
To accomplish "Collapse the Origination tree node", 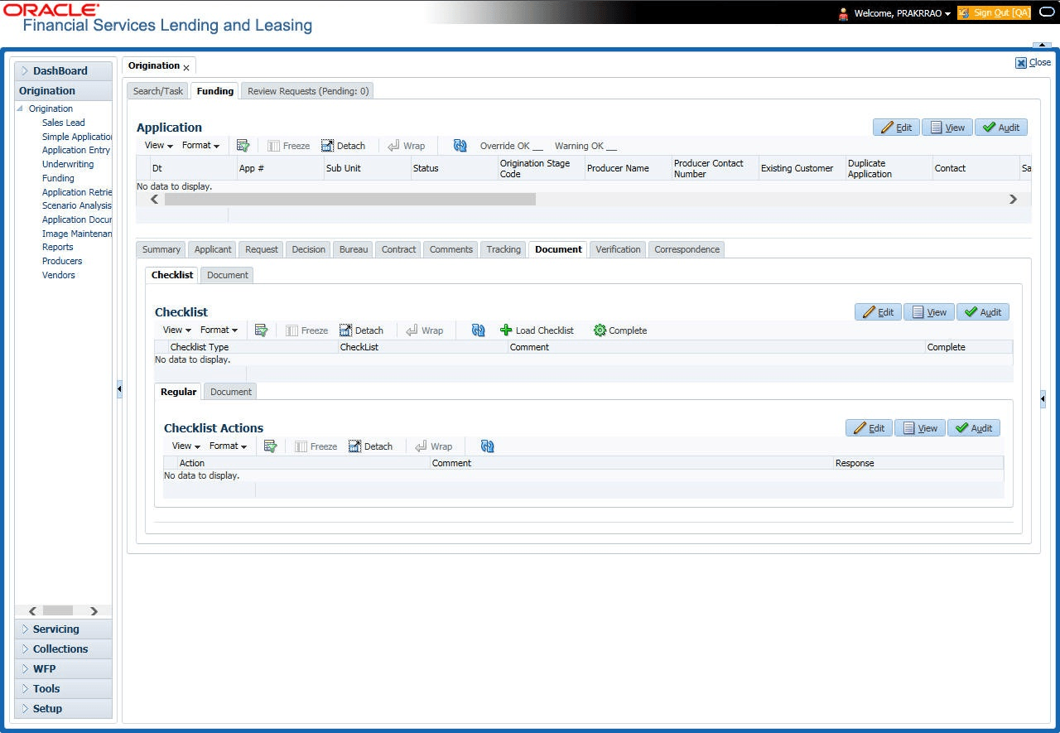I will click(21, 109).
